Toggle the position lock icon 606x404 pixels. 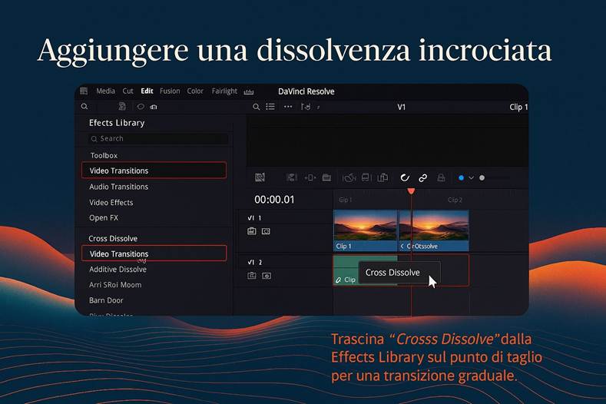coord(441,178)
